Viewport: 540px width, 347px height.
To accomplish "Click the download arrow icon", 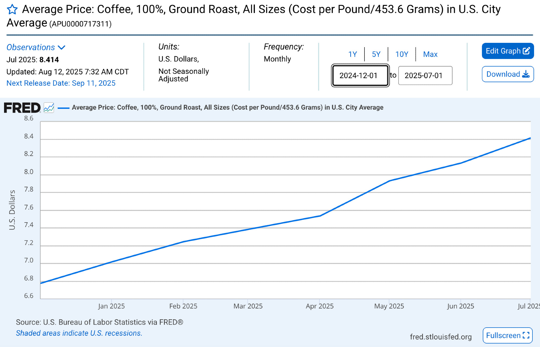I will point(526,74).
